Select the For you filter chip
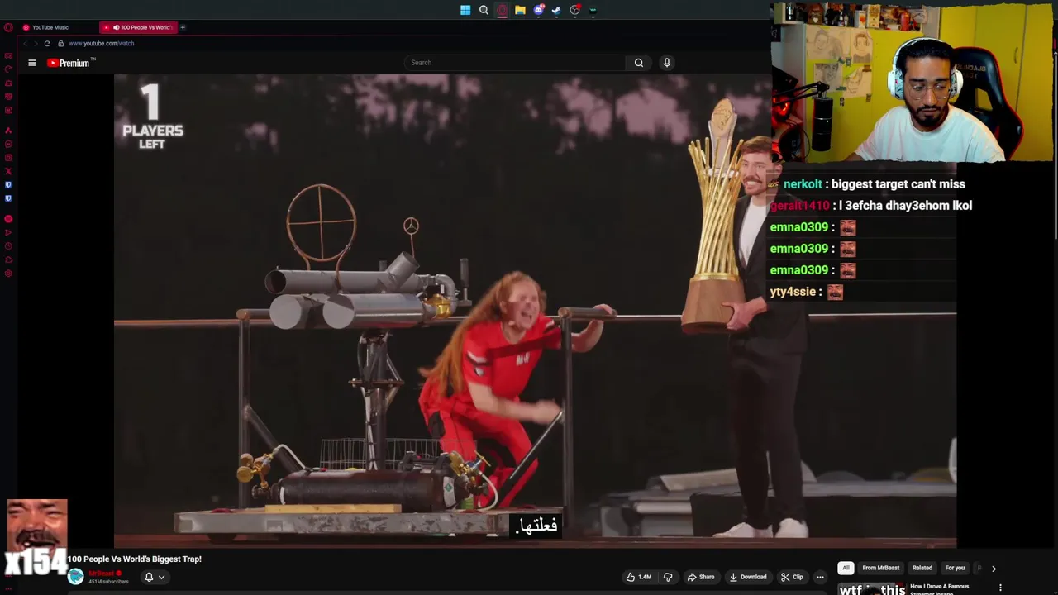Screen dimensions: 1058x595 (955, 568)
